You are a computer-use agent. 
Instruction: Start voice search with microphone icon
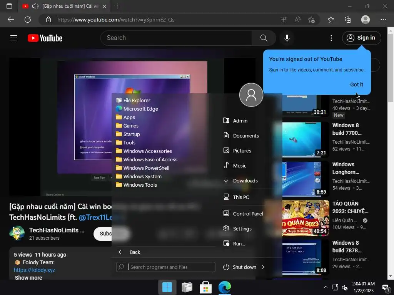tap(287, 38)
